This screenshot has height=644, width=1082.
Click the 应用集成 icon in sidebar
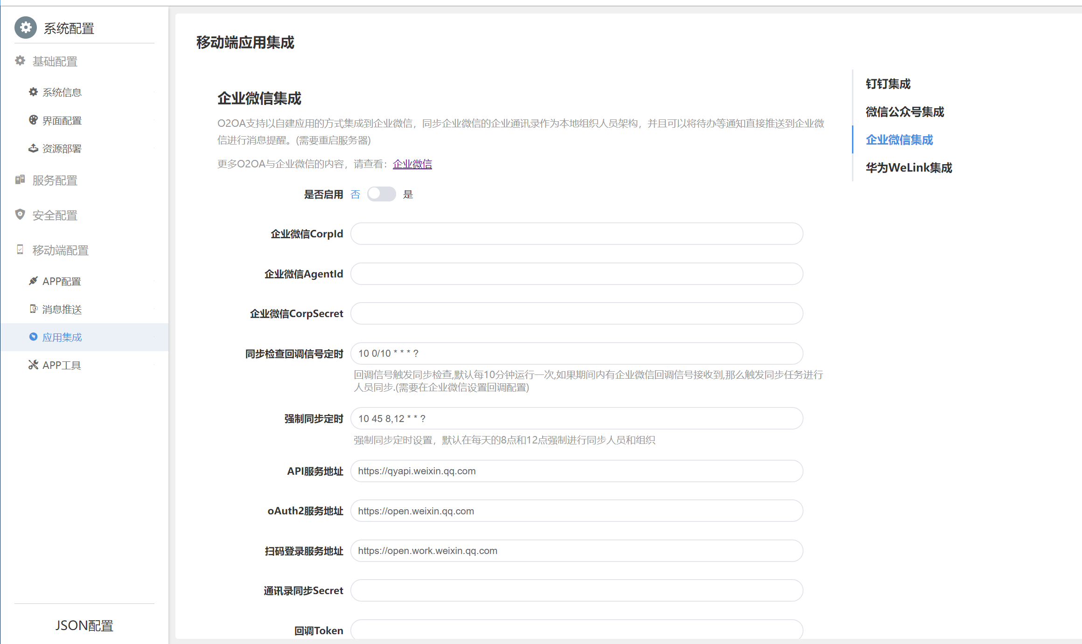pos(33,337)
